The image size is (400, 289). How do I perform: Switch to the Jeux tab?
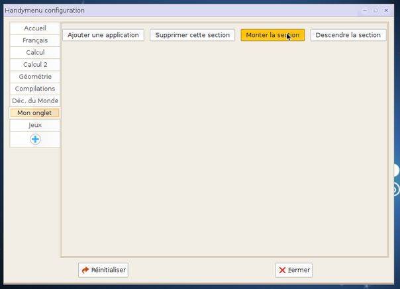click(x=35, y=125)
